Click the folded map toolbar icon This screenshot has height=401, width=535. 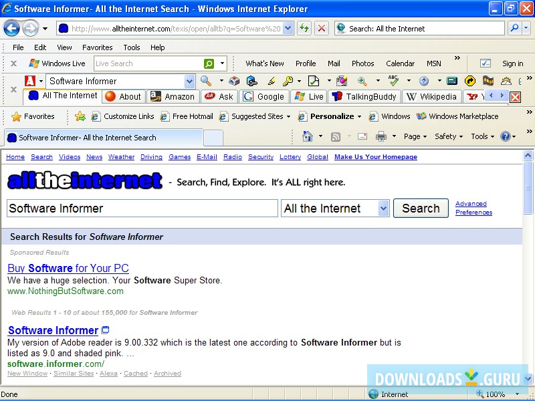coord(488,81)
